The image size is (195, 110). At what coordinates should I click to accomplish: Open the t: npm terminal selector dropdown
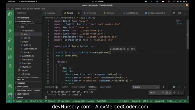(x=146, y=87)
